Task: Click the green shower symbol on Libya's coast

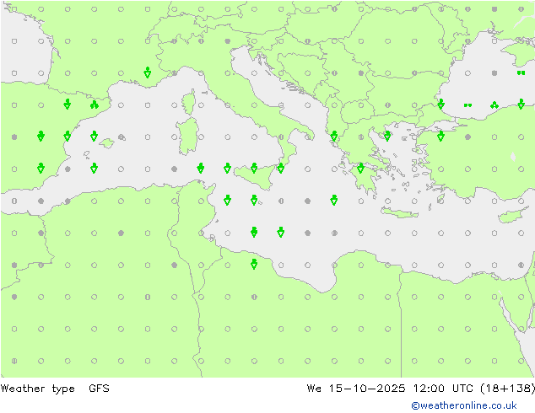Action: tap(254, 264)
